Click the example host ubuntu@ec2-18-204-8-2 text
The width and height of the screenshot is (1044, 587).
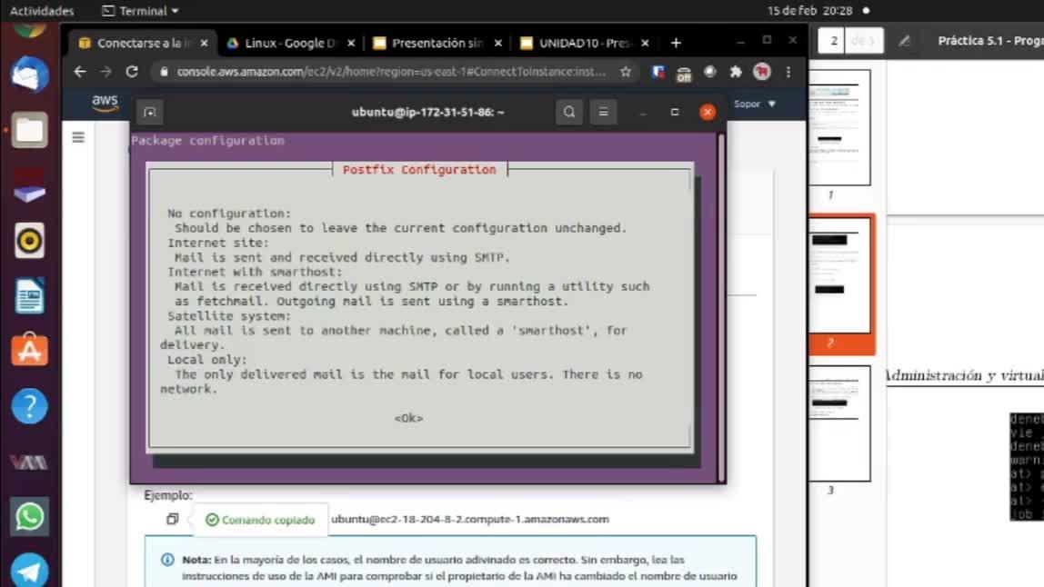coord(470,519)
